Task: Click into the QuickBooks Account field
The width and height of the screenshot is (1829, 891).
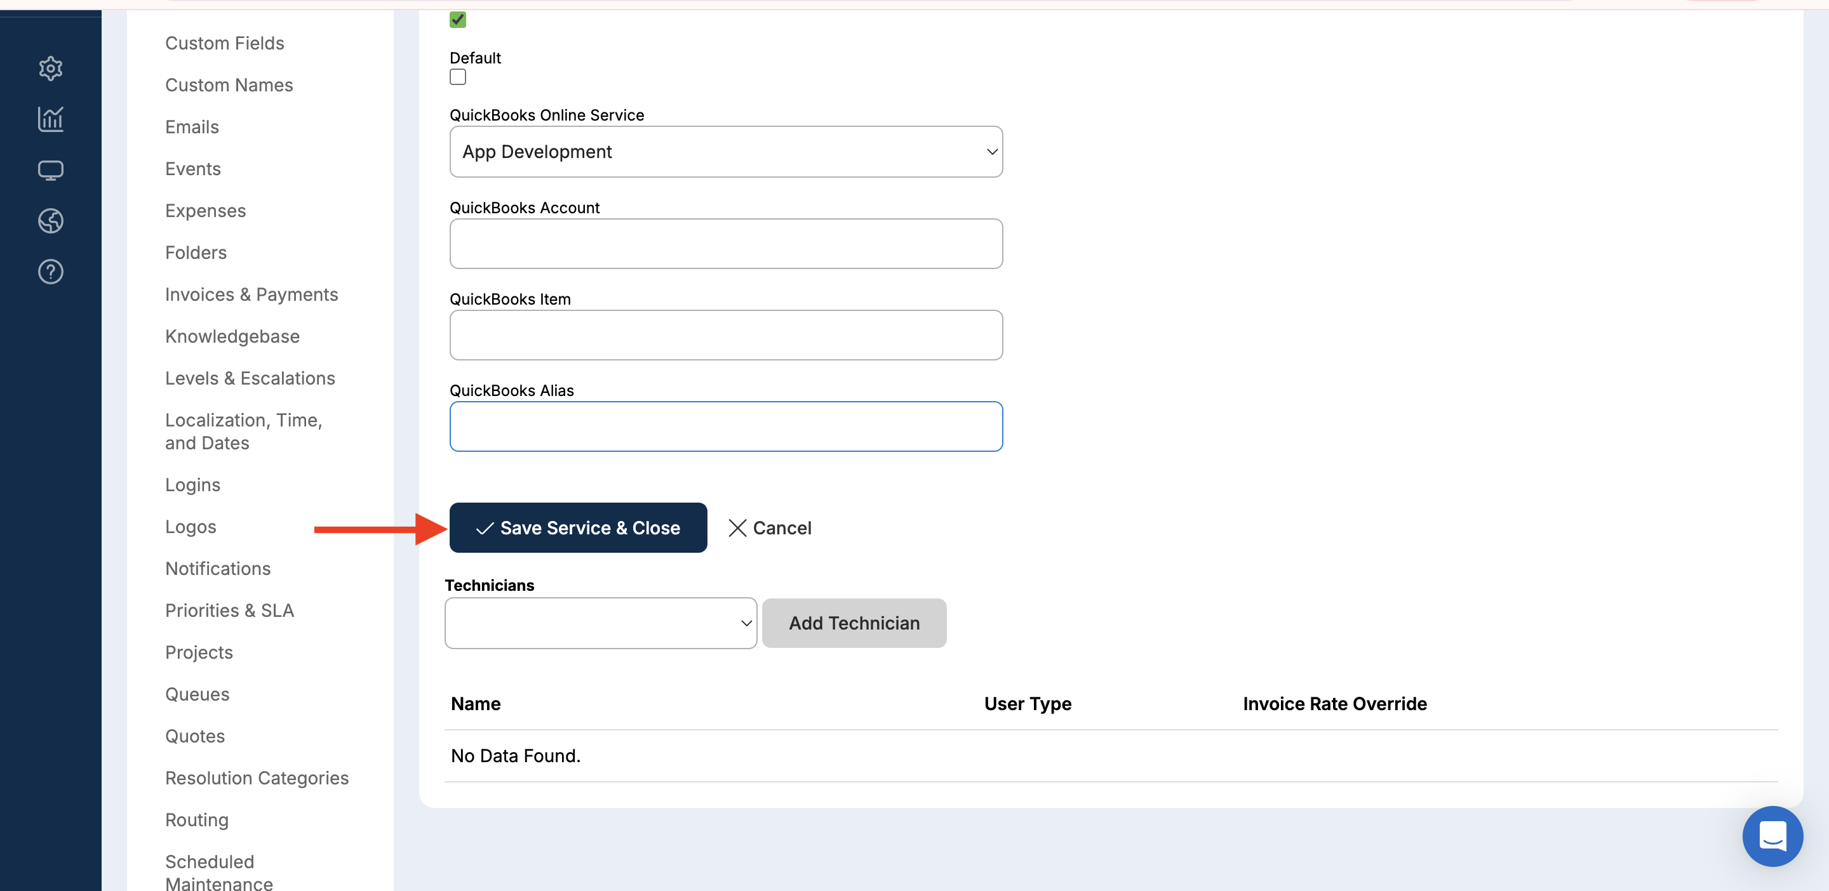Action: click(x=726, y=243)
